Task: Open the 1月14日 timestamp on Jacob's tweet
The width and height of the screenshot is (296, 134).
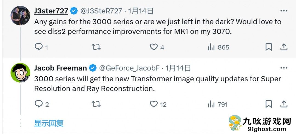Action: pos(178,68)
